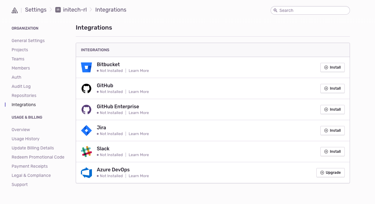Open Learn More for Azure DevOps
The width and height of the screenshot is (375, 204).
coord(139,176)
